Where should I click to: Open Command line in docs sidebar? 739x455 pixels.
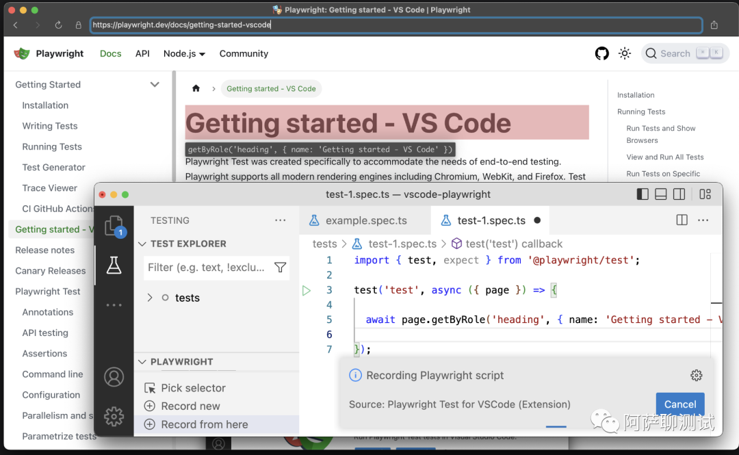53,374
